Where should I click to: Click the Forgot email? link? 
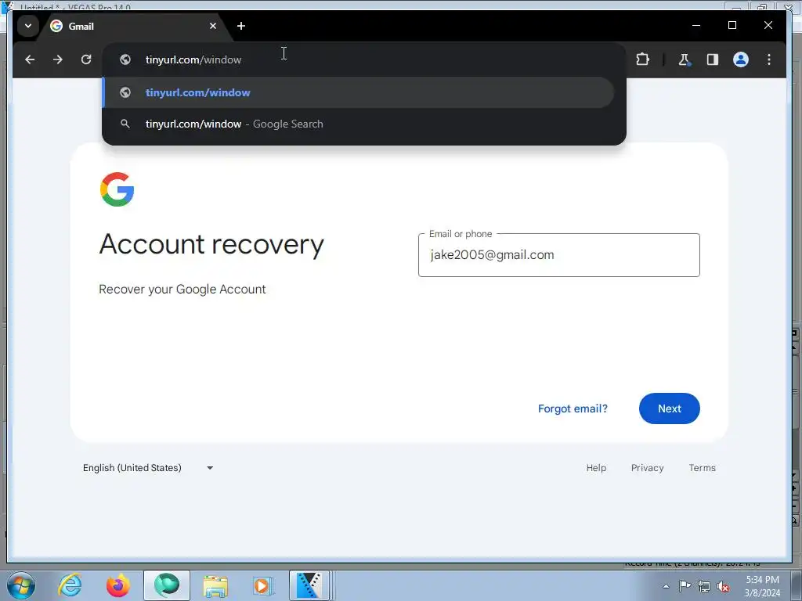pos(573,408)
